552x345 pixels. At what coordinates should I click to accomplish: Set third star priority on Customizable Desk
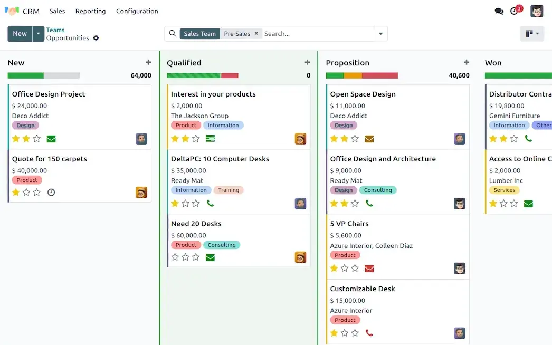pyautogui.click(x=355, y=333)
